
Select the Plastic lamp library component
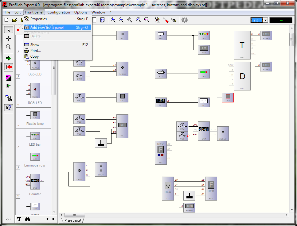click(x=35, y=115)
